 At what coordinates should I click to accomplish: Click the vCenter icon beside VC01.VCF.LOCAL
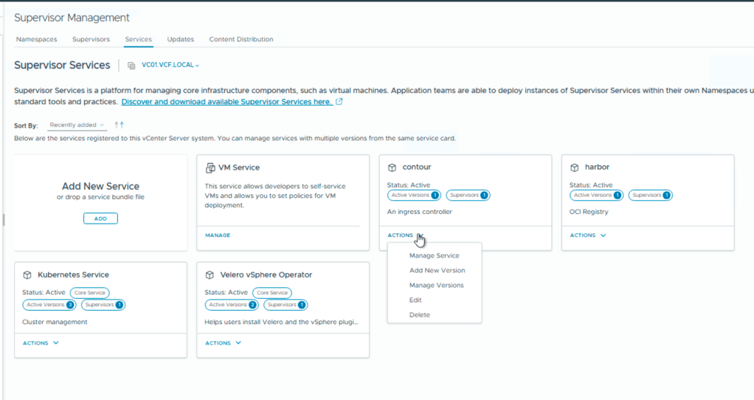tap(131, 66)
